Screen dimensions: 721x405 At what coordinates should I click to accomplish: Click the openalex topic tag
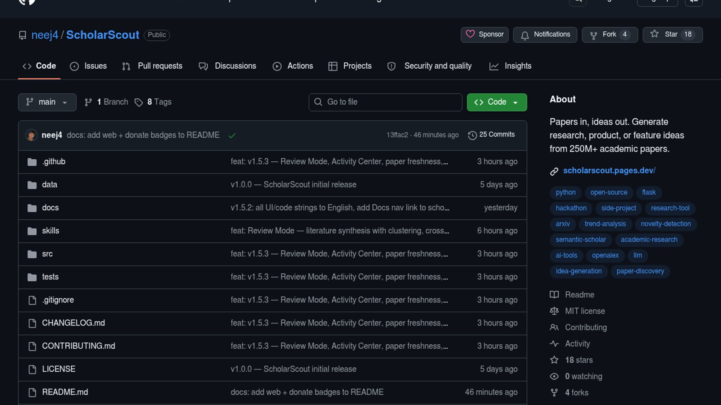click(605, 255)
